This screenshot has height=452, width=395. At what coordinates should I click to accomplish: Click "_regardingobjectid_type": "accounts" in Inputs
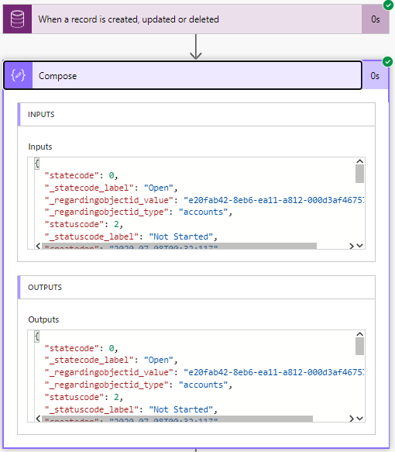(x=139, y=212)
